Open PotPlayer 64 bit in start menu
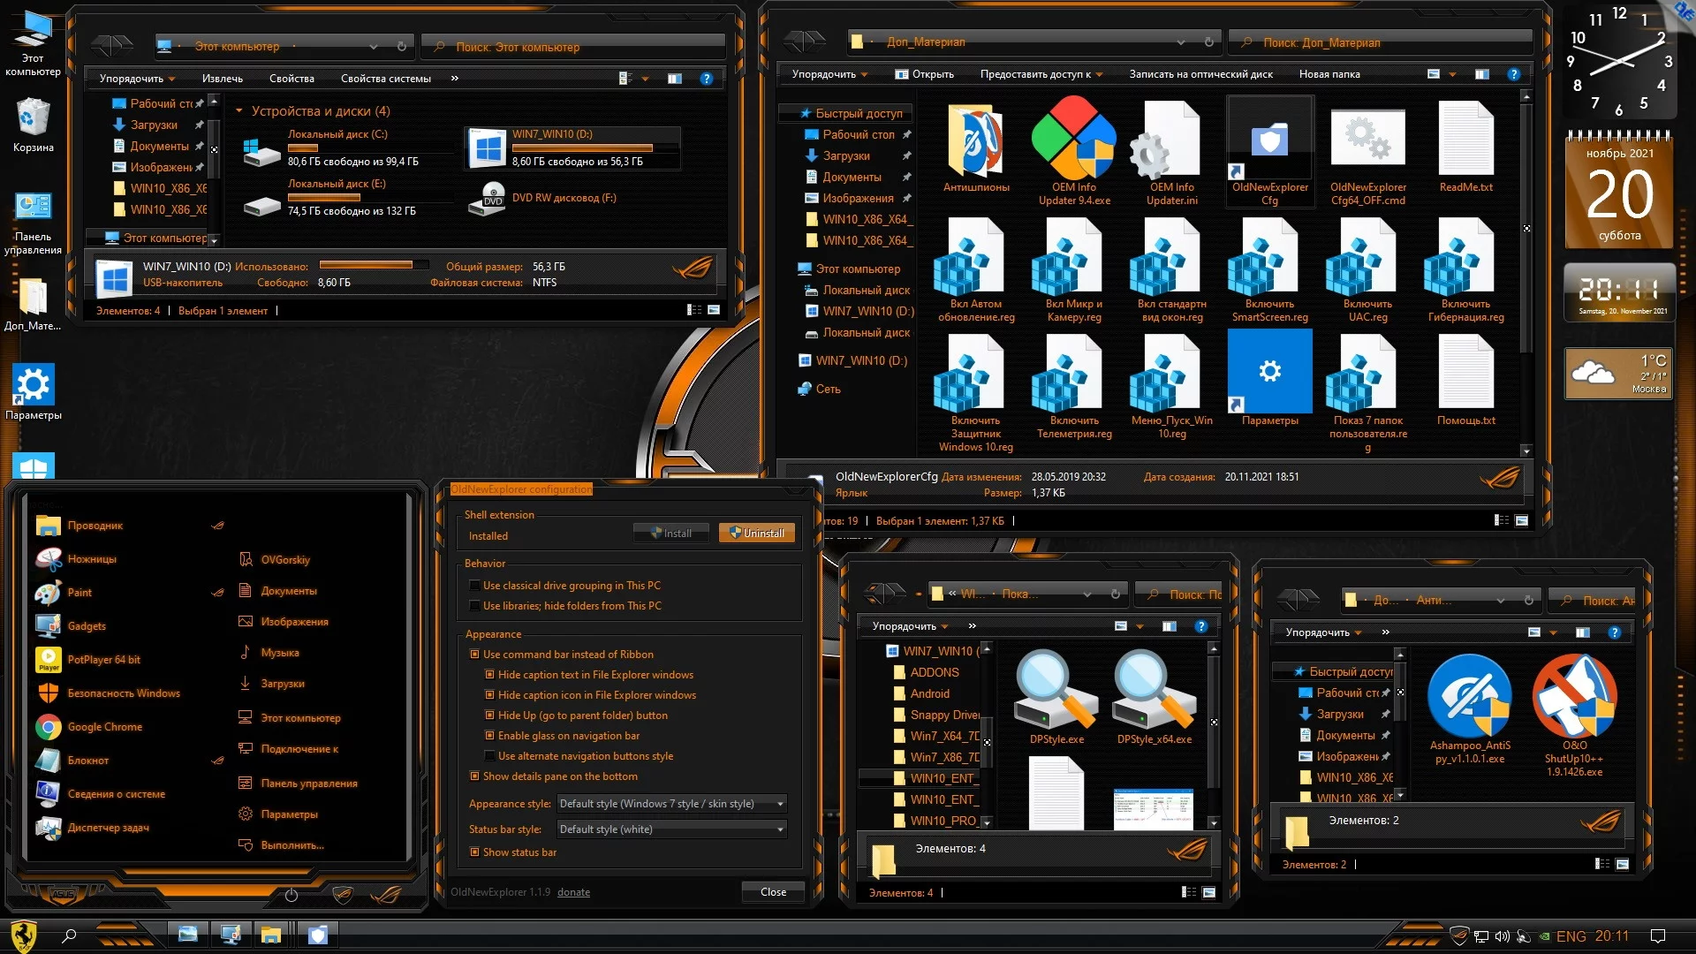 tap(103, 660)
